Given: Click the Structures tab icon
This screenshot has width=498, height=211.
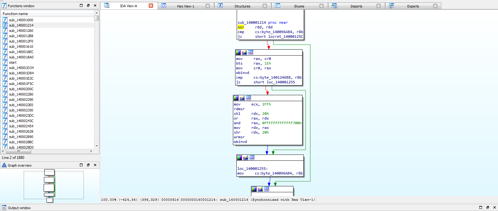Looking at the screenshot, I should click(220, 6).
